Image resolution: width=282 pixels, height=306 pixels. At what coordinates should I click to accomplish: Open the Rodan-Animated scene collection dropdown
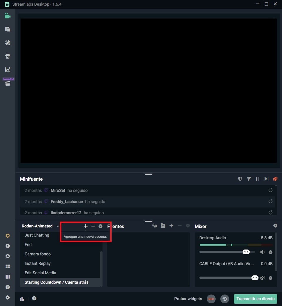(58, 226)
